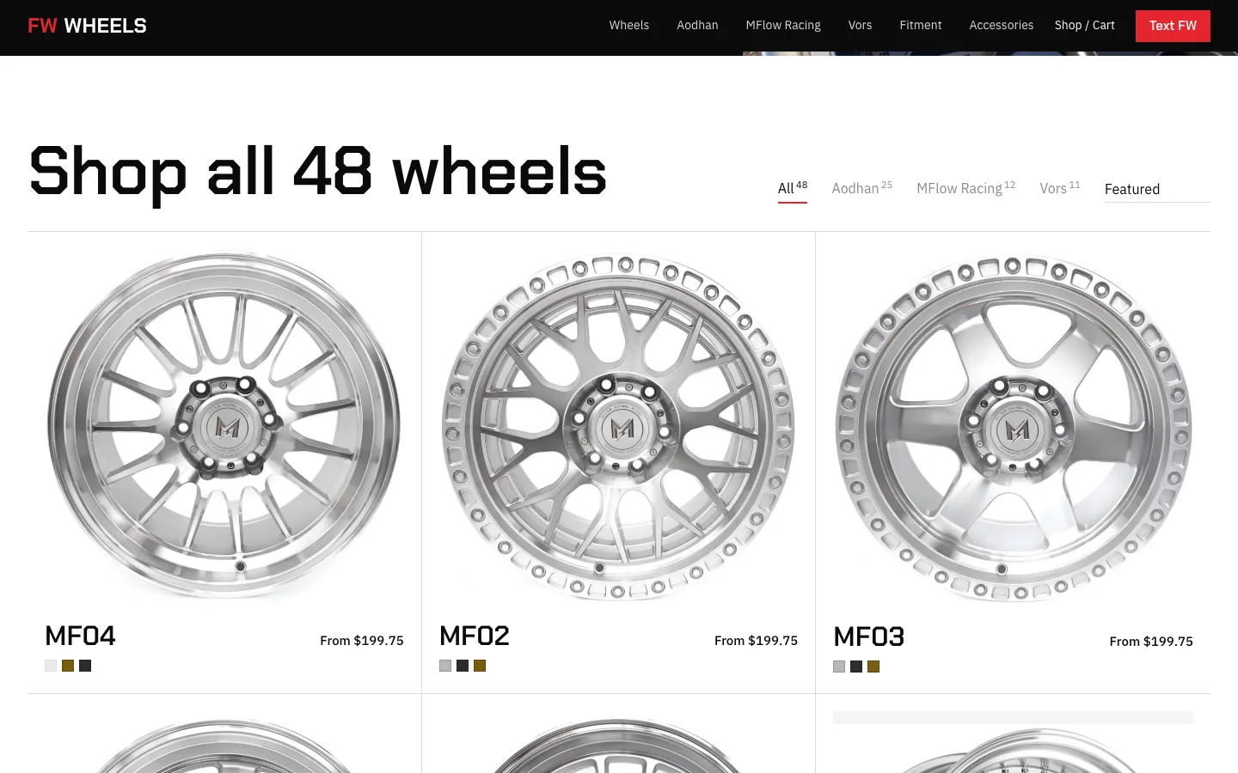This screenshot has width=1238, height=773.
Task: Click the MF04 product title
Action: (80, 636)
